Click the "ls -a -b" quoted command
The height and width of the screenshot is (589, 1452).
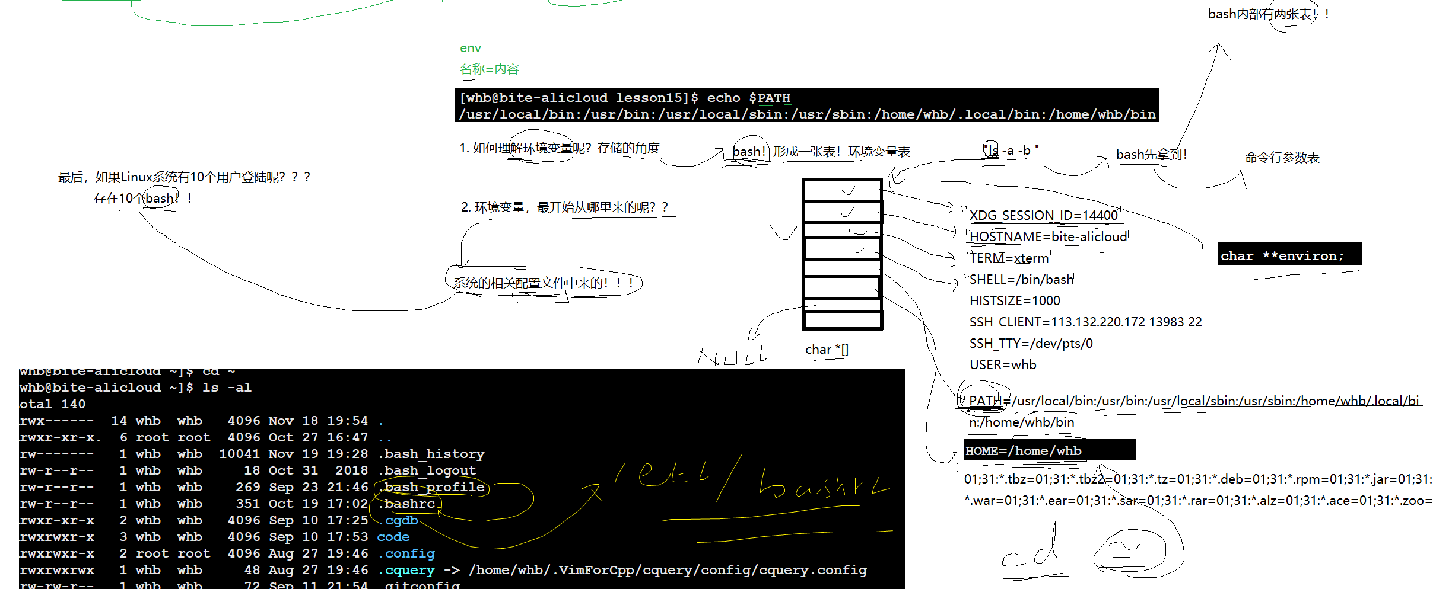pyautogui.click(x=1011, y=151)
